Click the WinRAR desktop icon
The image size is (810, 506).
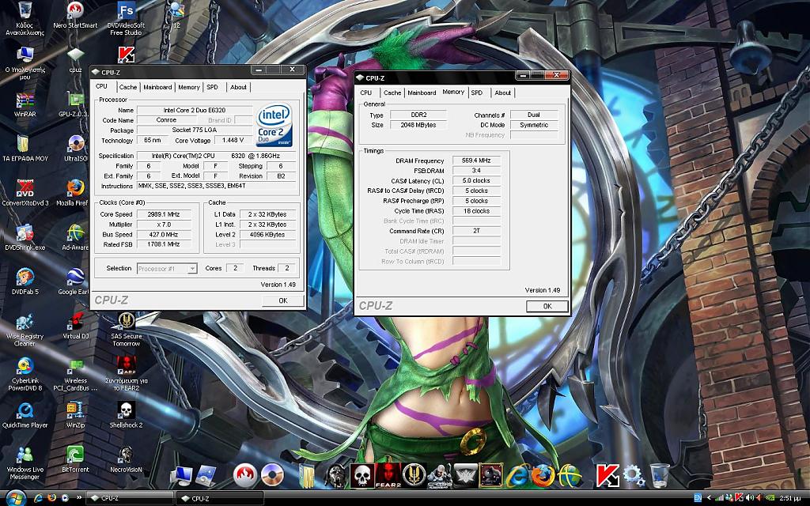click(x=25, y=105)
